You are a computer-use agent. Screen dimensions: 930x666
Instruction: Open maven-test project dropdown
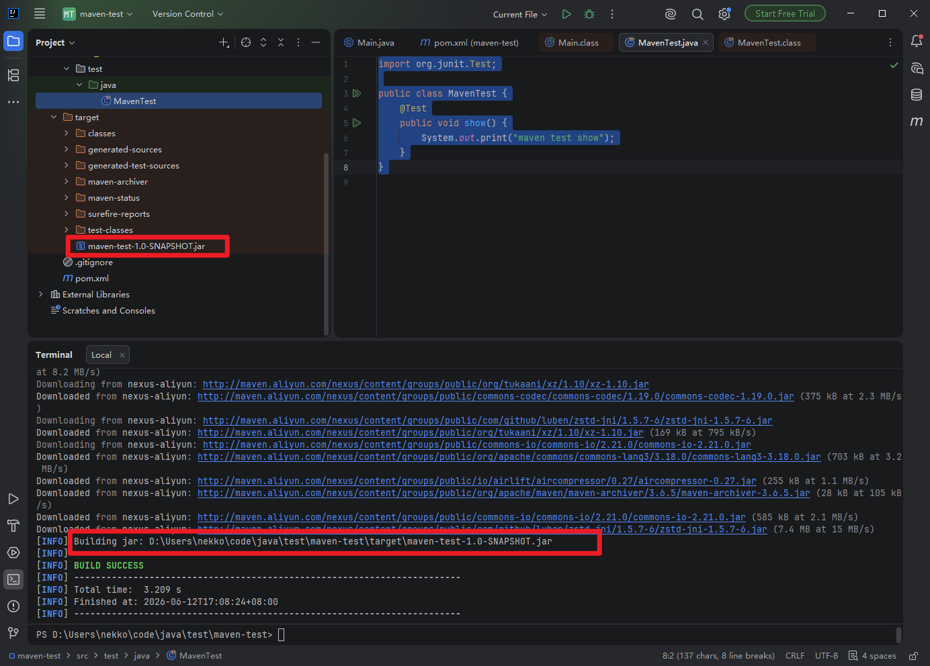(x=98, y=13)
